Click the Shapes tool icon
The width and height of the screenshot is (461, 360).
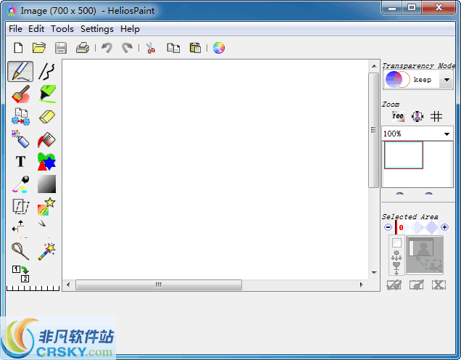click(x=47, y=161)
